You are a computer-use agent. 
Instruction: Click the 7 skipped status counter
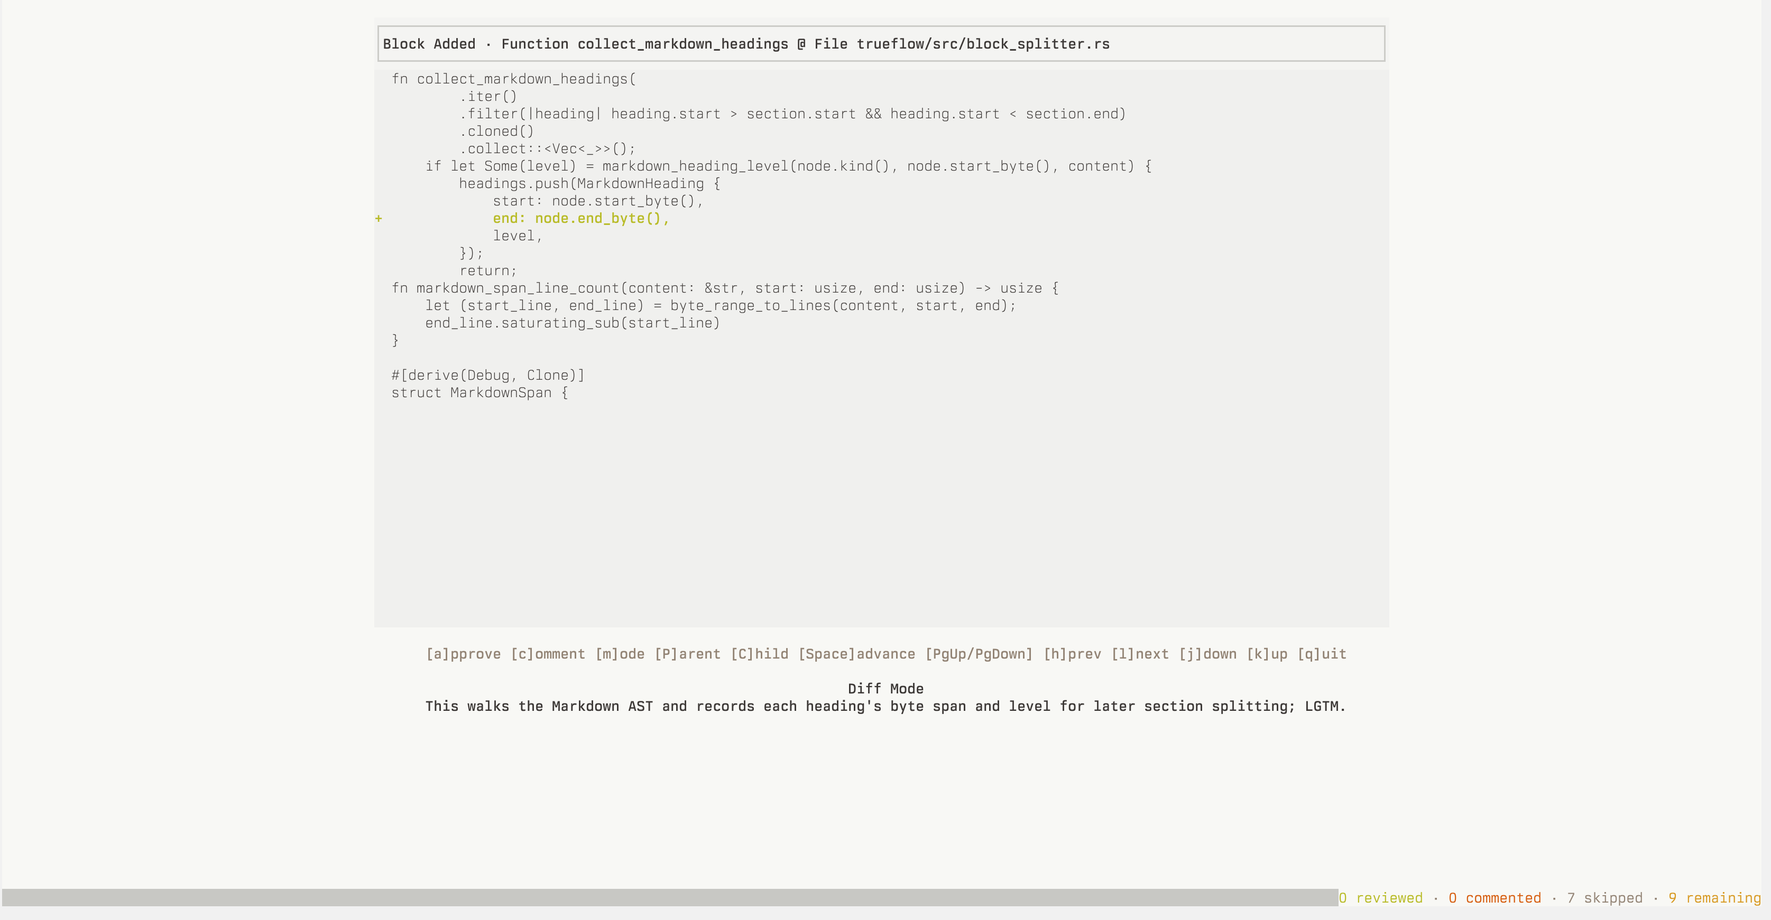point(1604,897)
